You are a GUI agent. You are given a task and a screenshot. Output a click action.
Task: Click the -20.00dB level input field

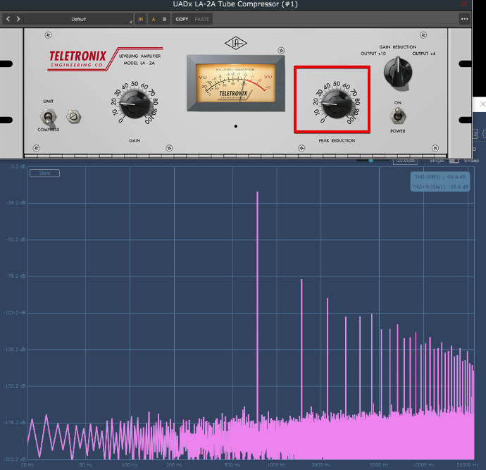coord(405,161)
